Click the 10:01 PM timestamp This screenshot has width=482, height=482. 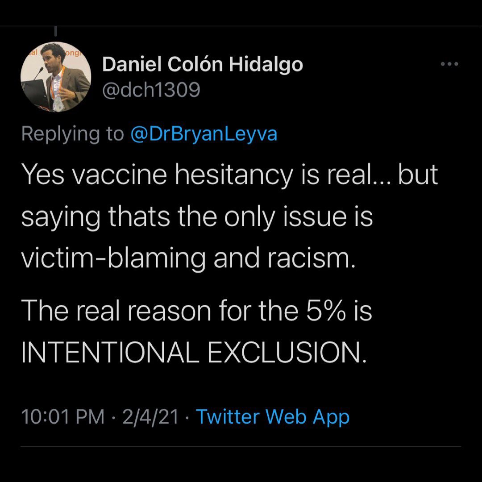point(62,417)
